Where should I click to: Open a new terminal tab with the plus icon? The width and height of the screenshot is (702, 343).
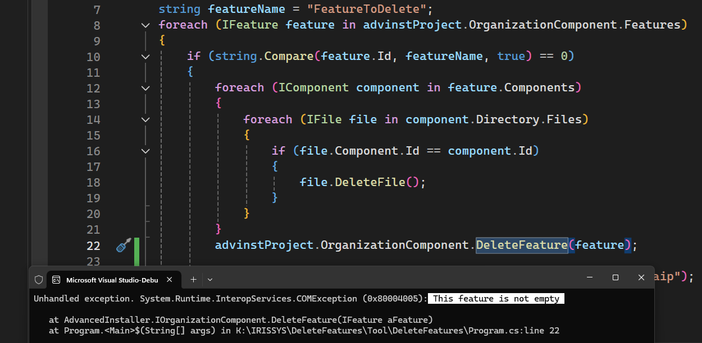193,279
